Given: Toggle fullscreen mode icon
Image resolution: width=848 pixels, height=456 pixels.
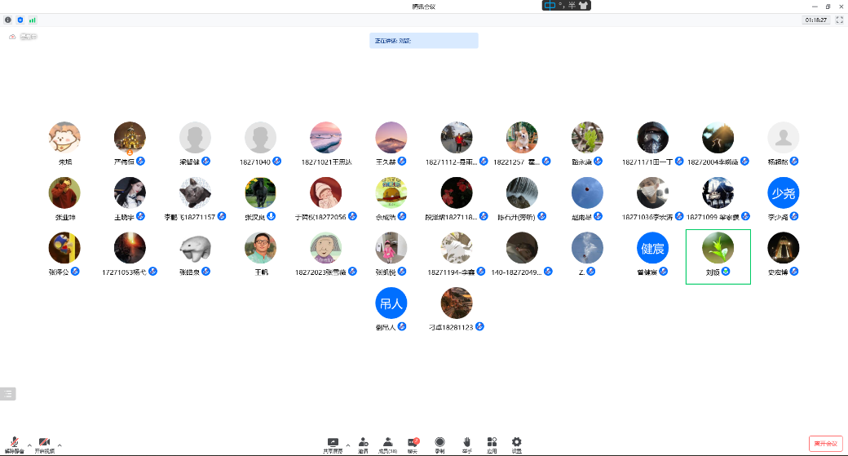Looking at the screenshot, I should tap(839, 20).
